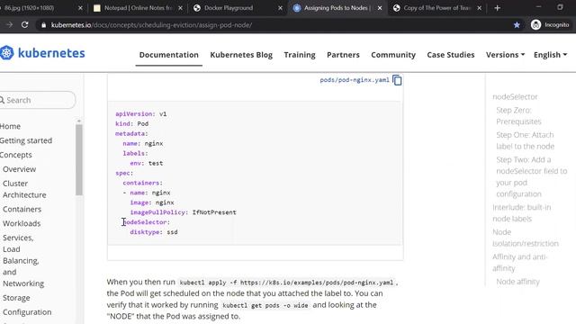Open a new browser tab
576x324 pixels.
coord(497,8)
